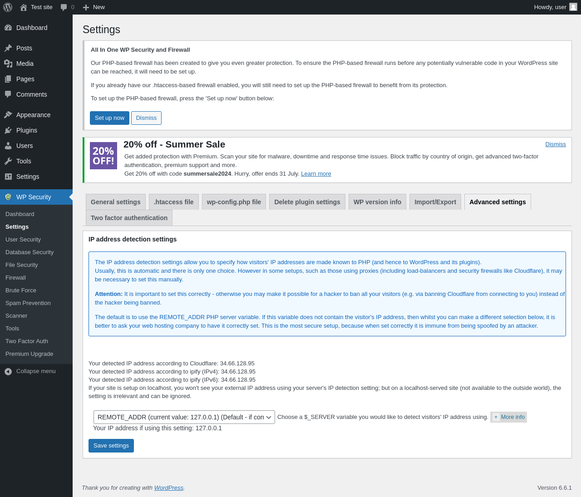Click the plus icon beside New
This screenshot has width=581, height=497.
[x=86, y=7]
